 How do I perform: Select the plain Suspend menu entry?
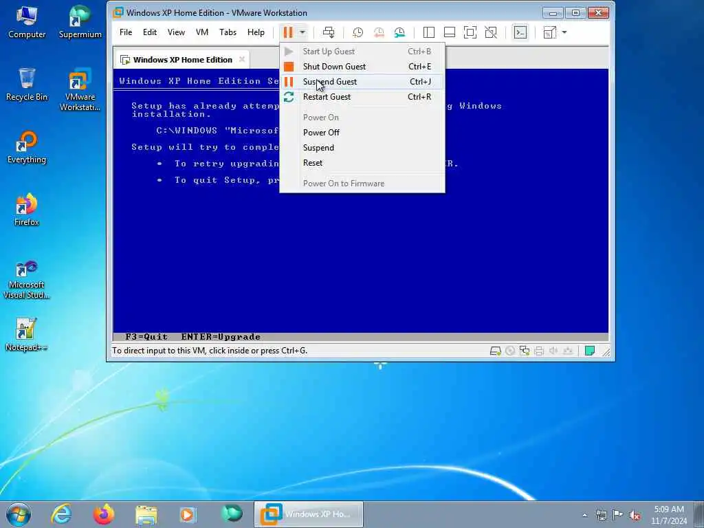362,148
